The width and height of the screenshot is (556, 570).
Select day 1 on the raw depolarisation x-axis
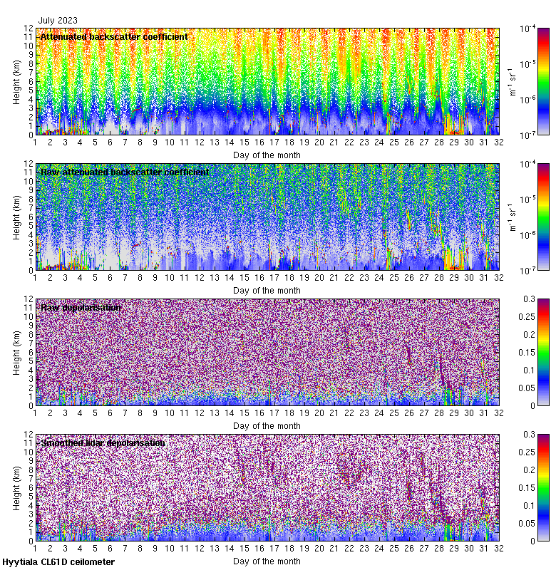pos(35,413)
